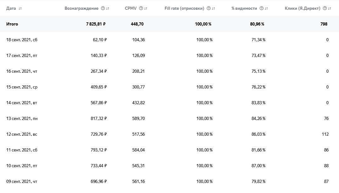Show help for Клики (Я.Директ) column

[x=325, y=9]
